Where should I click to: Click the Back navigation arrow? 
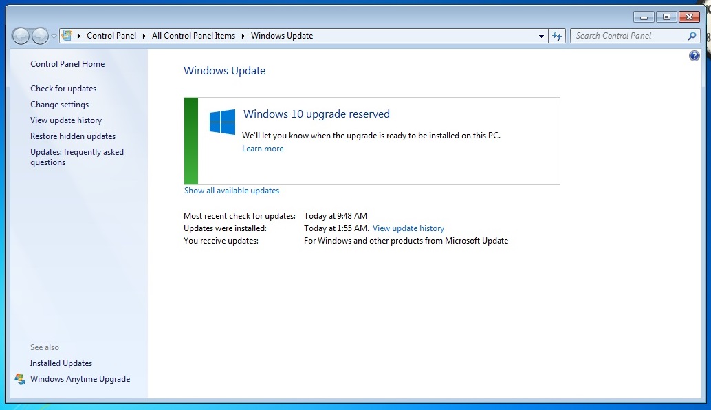point(21,35)
